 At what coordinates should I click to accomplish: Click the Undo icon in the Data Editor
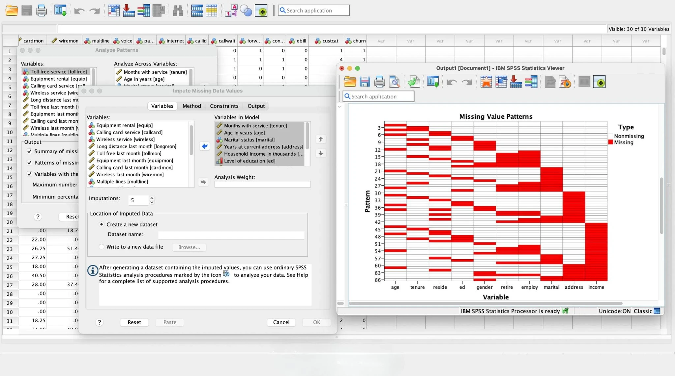[x=79, y=10]
